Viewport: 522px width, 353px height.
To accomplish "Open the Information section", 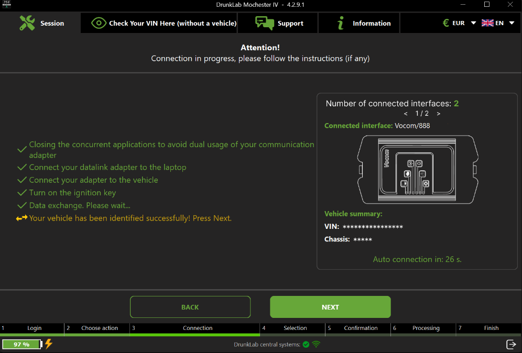I will [359, 23].
